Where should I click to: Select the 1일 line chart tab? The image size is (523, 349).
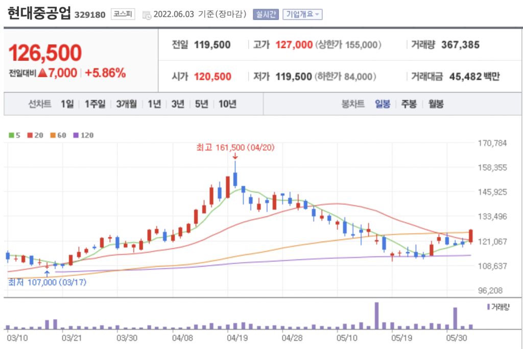click(67, 104)
